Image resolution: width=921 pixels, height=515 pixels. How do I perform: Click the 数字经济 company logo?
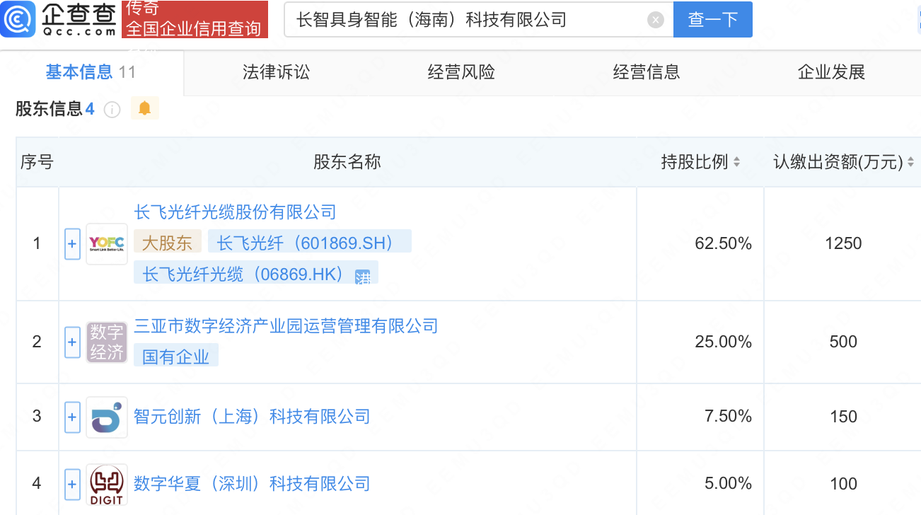tap(107, 342)
